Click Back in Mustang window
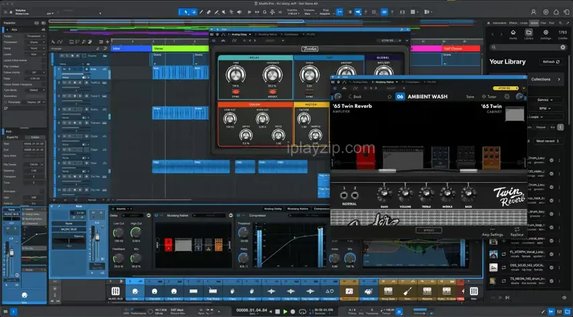The width and height of the screenshot is (573, 317). point(355,96)
